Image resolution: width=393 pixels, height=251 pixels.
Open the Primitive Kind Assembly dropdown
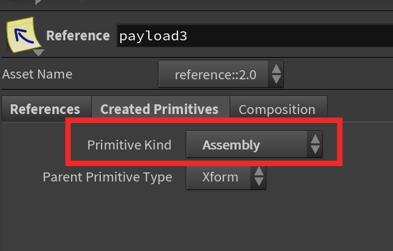click(254, 145)
